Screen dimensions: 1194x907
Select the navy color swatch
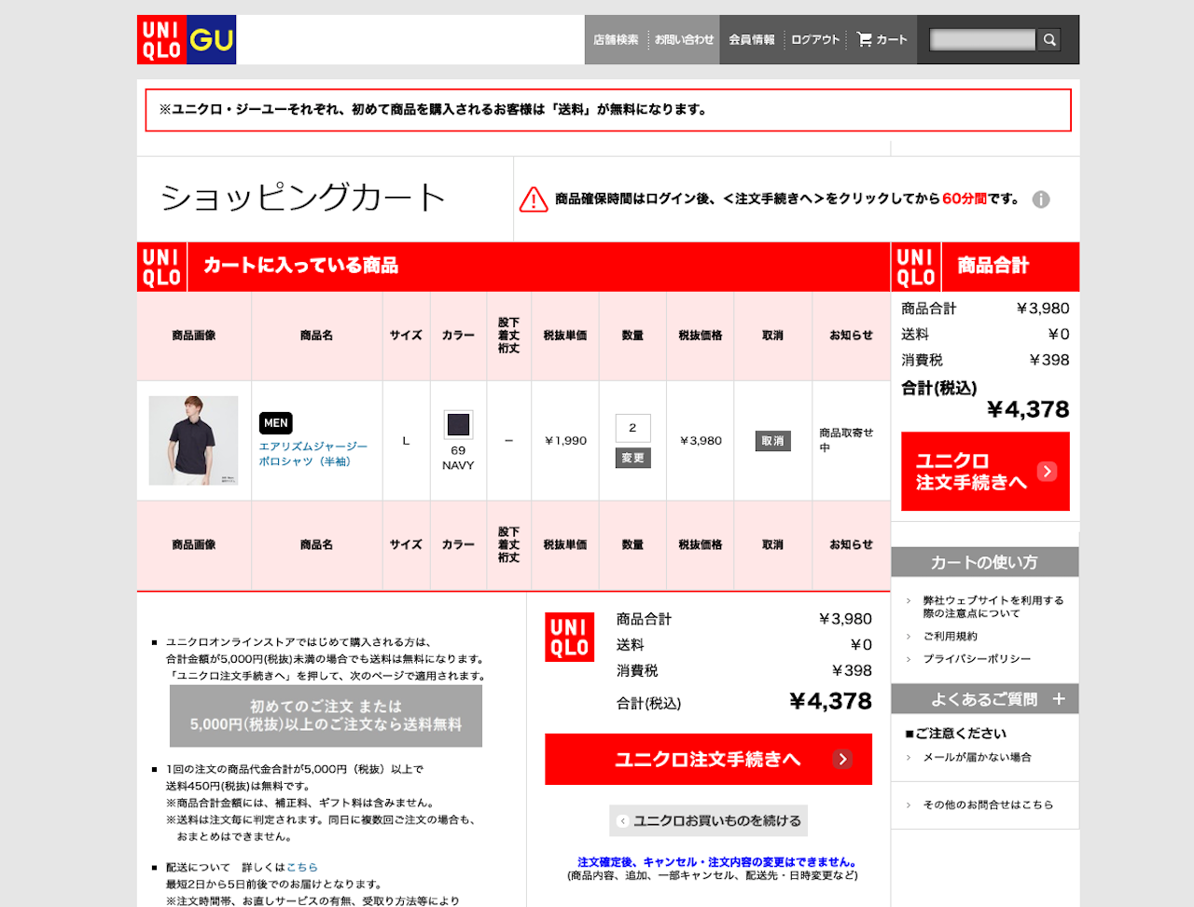(x=458, y=425)
